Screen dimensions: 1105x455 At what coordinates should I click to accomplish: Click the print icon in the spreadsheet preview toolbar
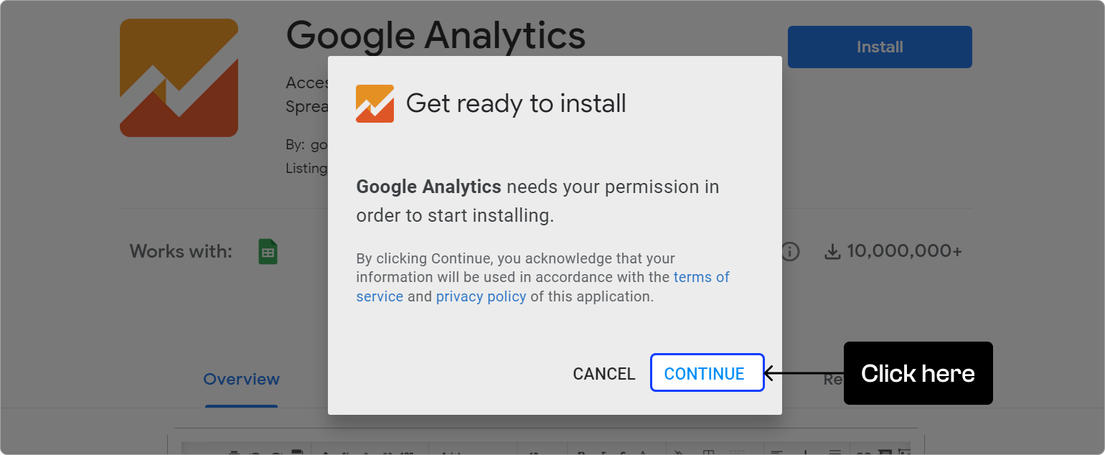coord(235,452)
